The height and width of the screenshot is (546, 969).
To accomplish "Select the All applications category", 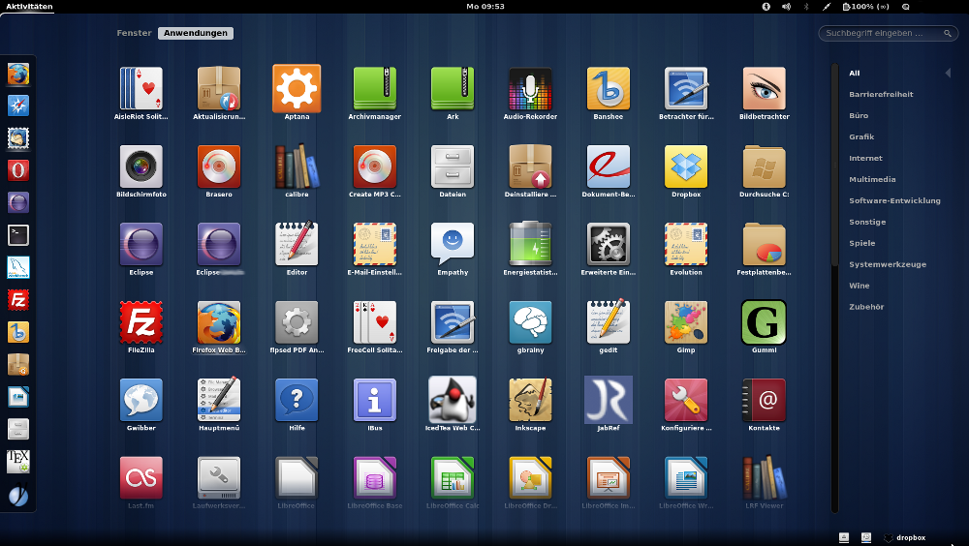I will point(854,73).
